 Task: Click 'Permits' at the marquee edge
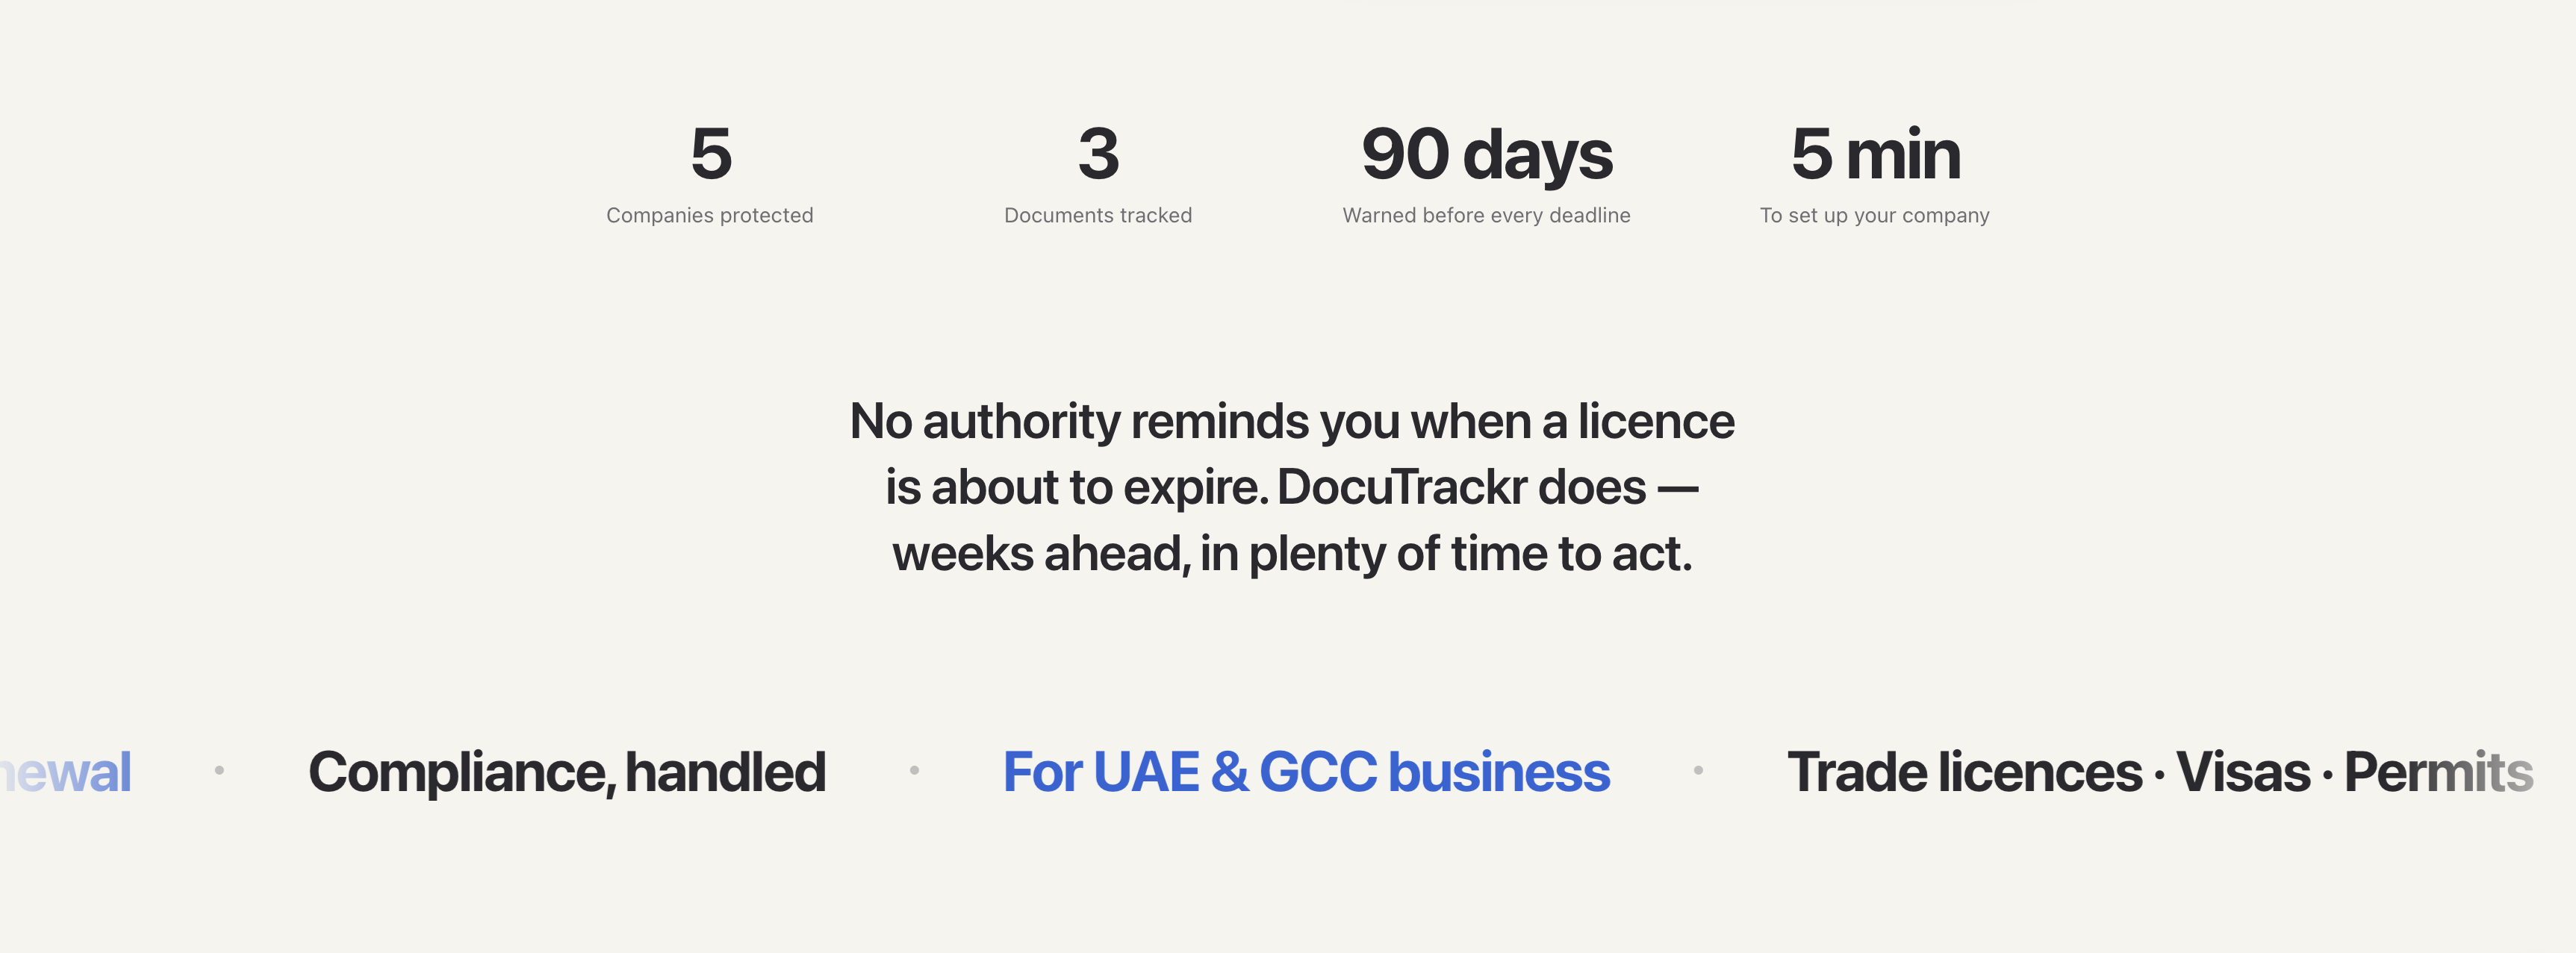click(2438, 772)
